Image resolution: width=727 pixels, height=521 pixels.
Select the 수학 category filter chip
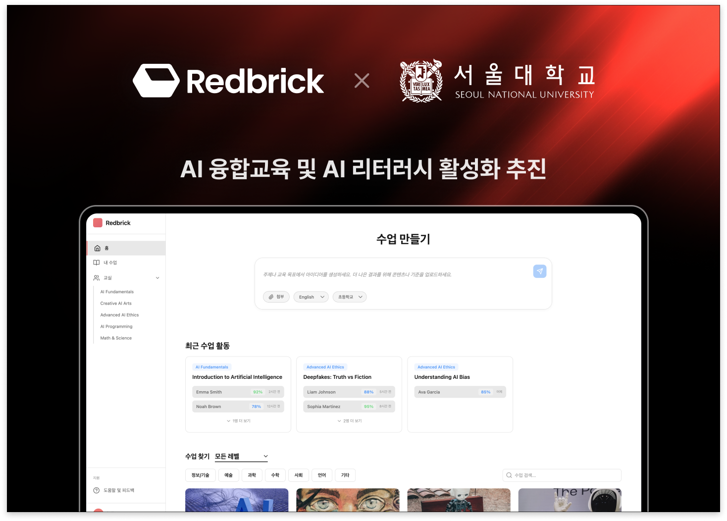[x=275, y=475]
